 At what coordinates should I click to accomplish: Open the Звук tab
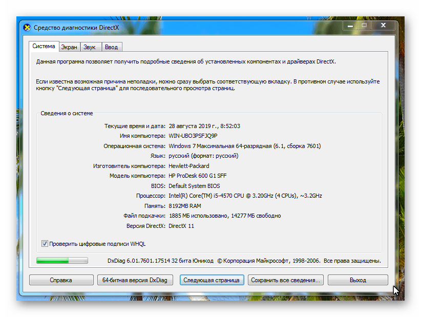click(90, 47)
